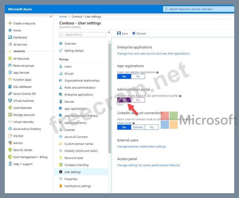The image size is (239, 198).
Task: Click info icon beside Users can register applications
Action: pos(157,72)
